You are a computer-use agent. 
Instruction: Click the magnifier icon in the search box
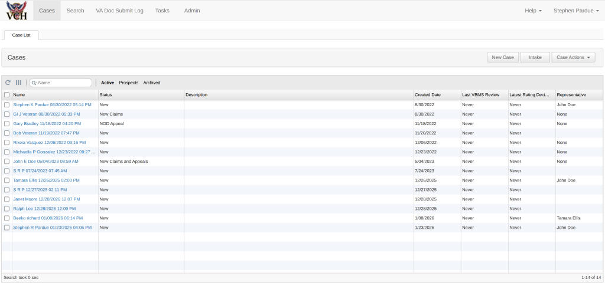pyautogui.click(x=34, y=83)
